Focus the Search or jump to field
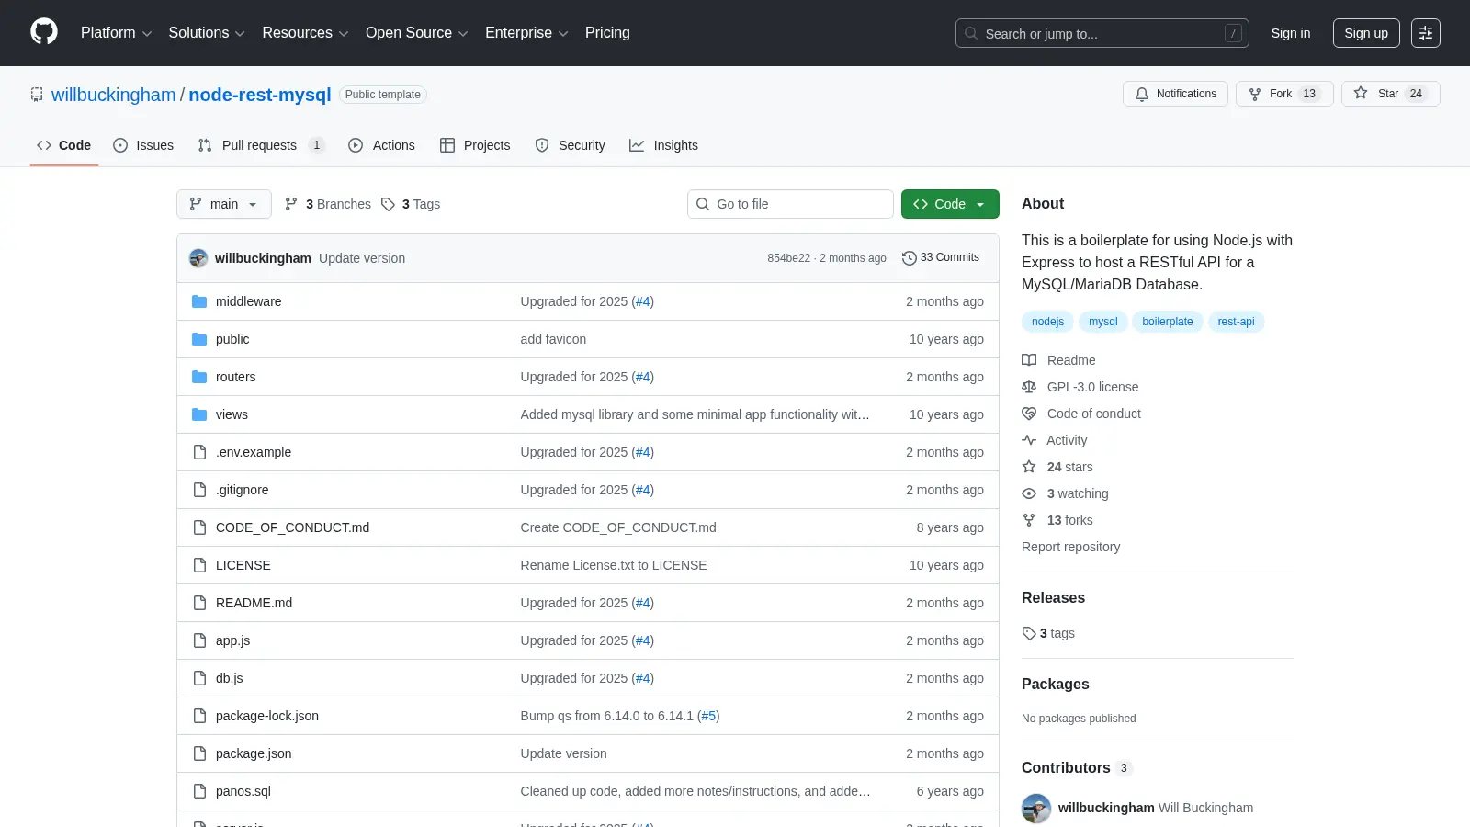The height and width of the screenshot is (827, 1470). point(1102,33)
